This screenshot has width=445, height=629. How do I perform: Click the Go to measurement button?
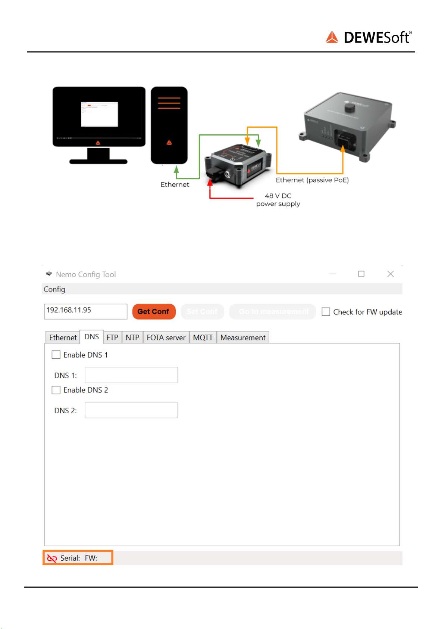(273, 311)
